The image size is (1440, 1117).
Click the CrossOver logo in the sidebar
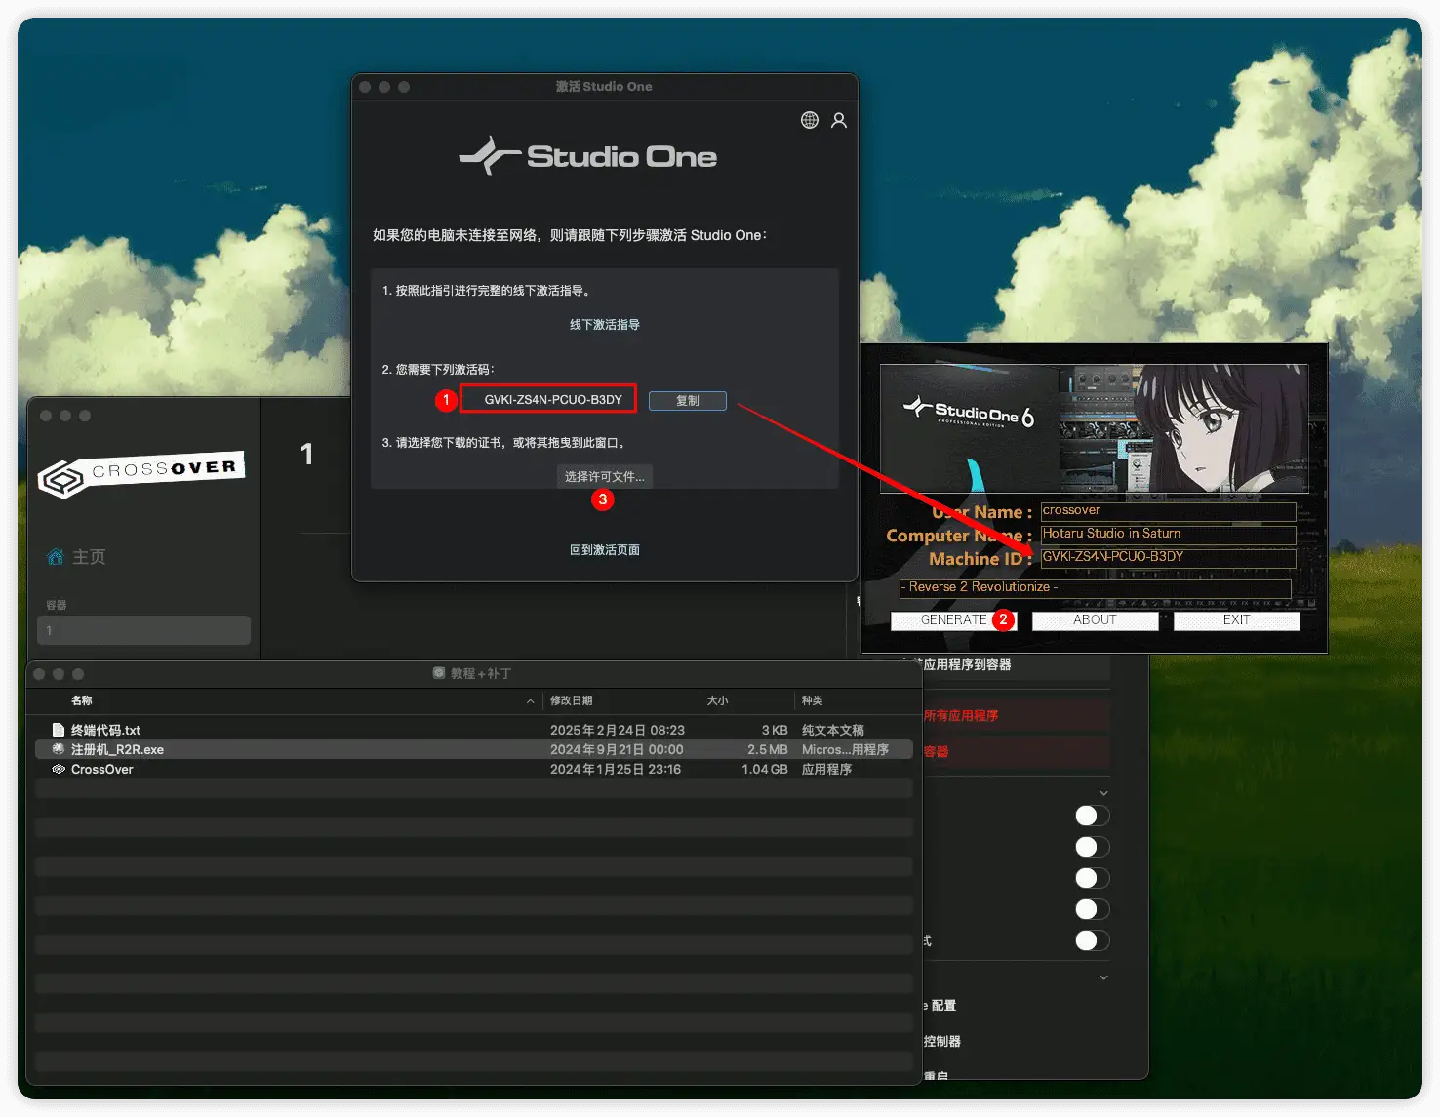pyautogui.click(x=141, y=474)
